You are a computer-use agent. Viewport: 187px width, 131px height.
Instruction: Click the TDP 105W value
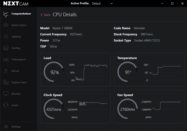53,47
